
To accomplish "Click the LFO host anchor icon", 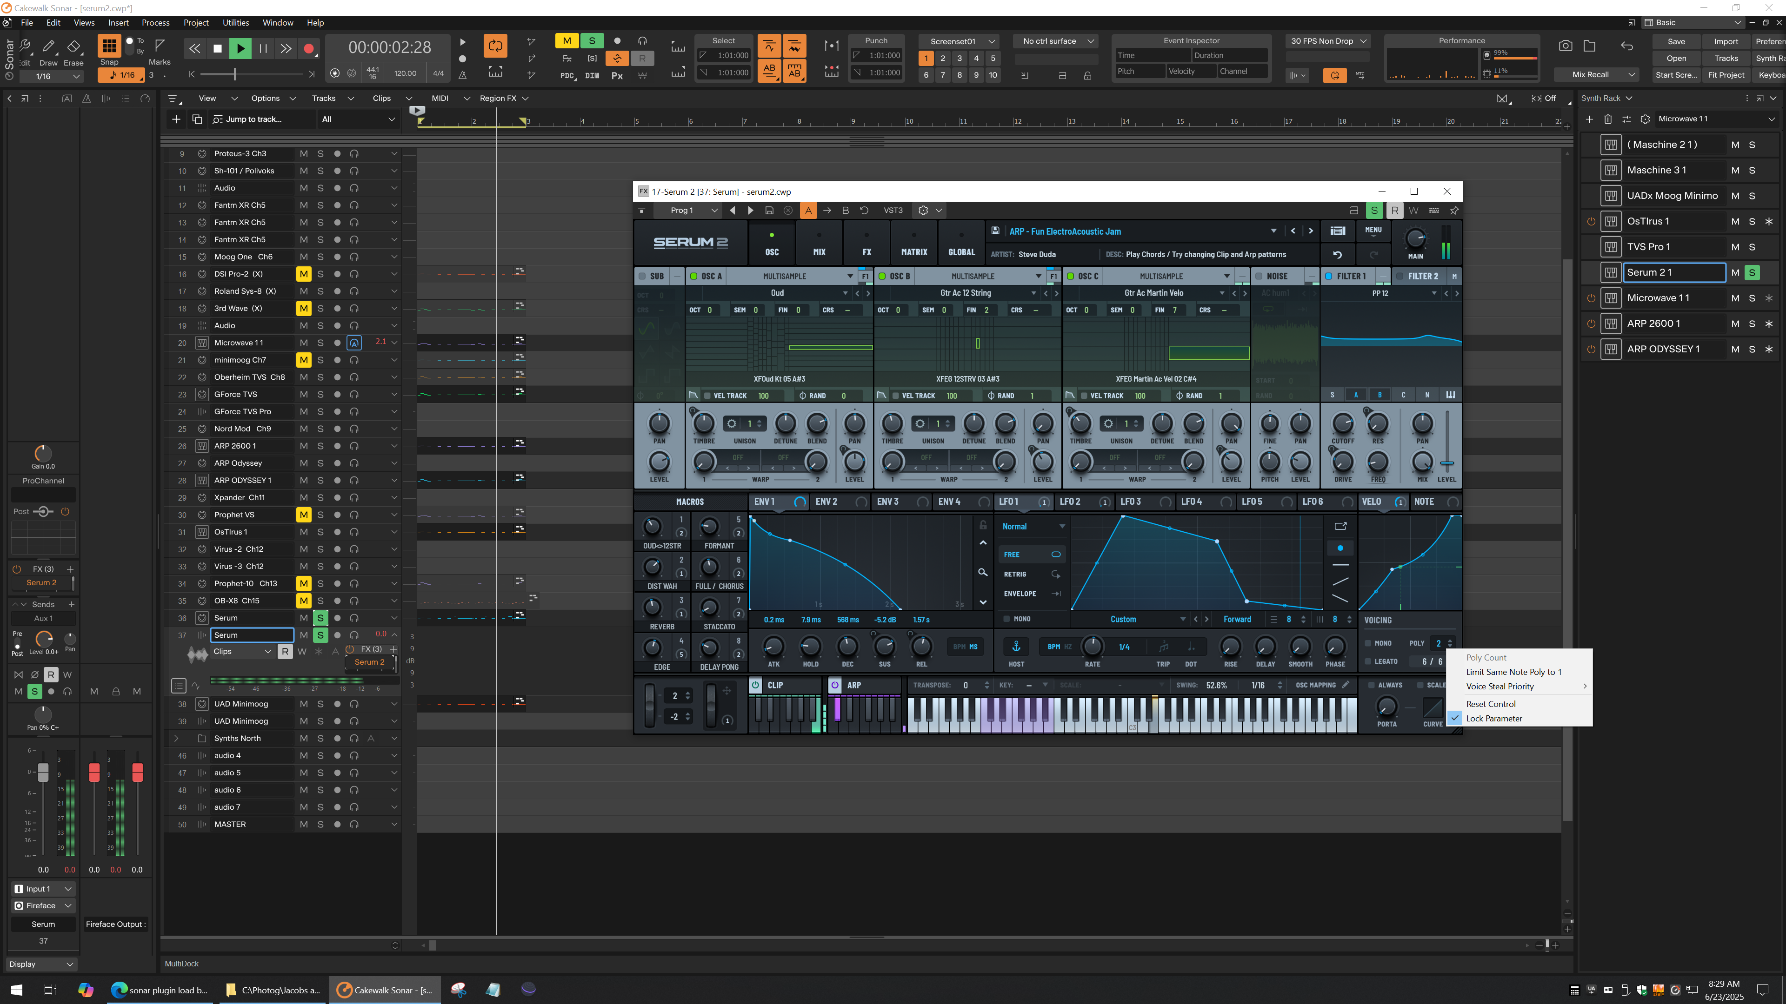I will (1016, 647).
